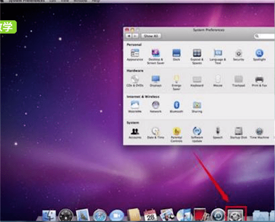The width and height of the screenshot is (275, 222).
Task: Click System Preferences gear icon in Dock
Action: click(x=235, y=215)
